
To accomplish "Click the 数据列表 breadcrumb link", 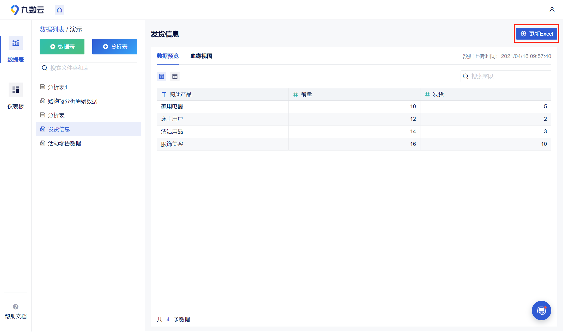I will 52,29.
